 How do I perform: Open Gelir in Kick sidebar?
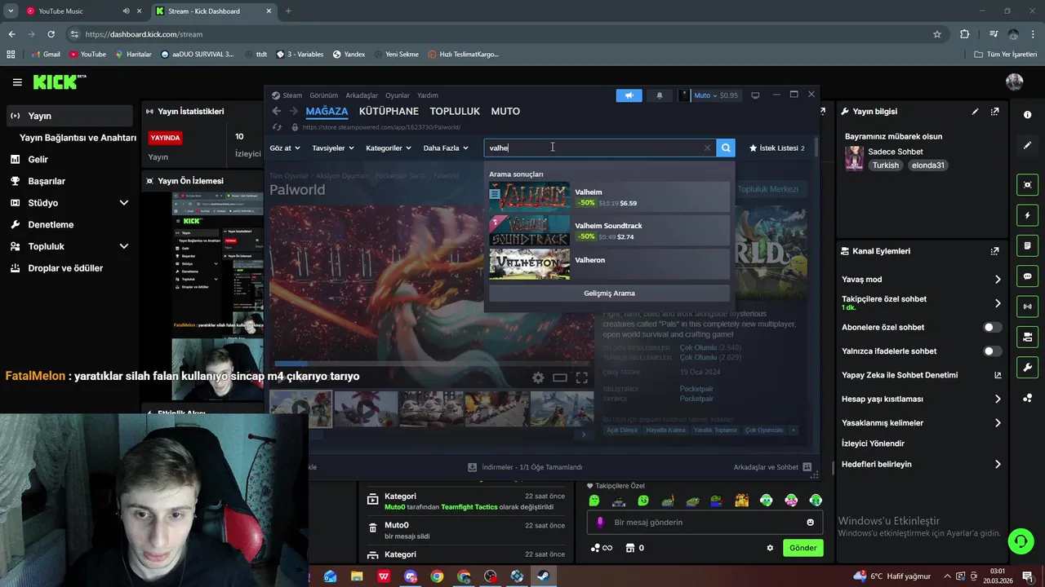[x=38, y=160]
